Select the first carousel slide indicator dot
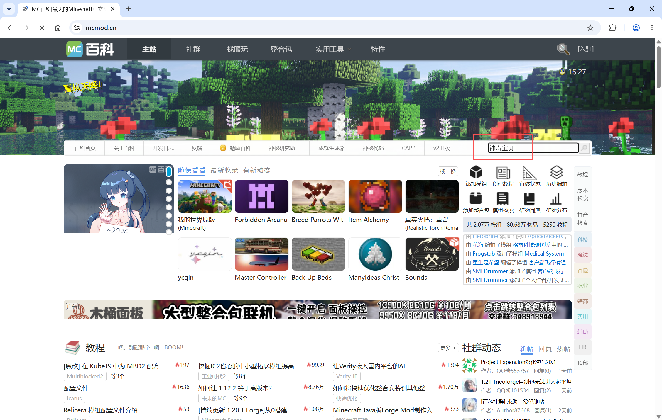This screenshot has height=420, width=662. click(x=169, y=172)
